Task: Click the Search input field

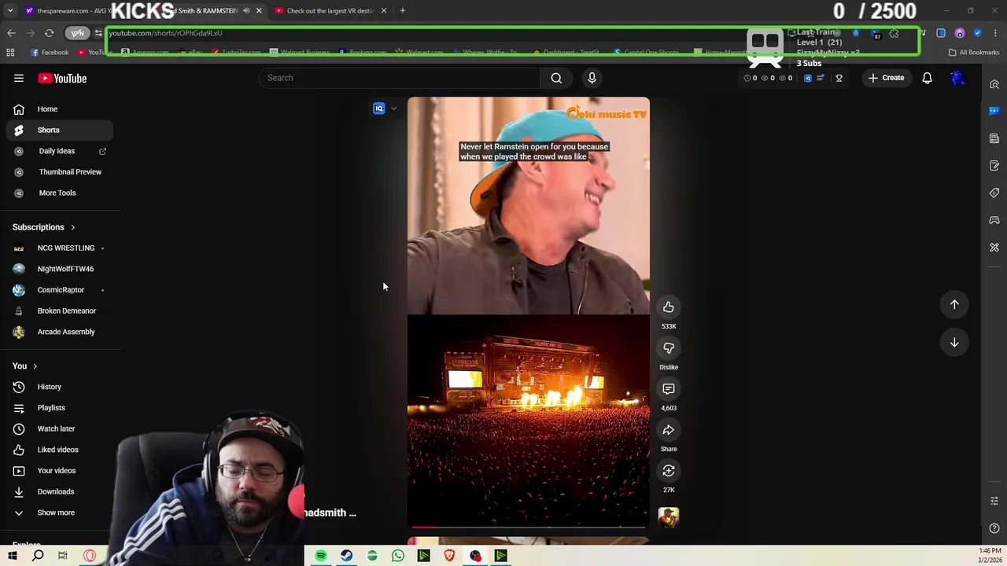Action: click(x=400, y=78)
